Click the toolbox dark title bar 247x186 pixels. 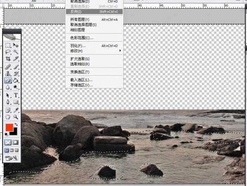[x=12, y=31]
